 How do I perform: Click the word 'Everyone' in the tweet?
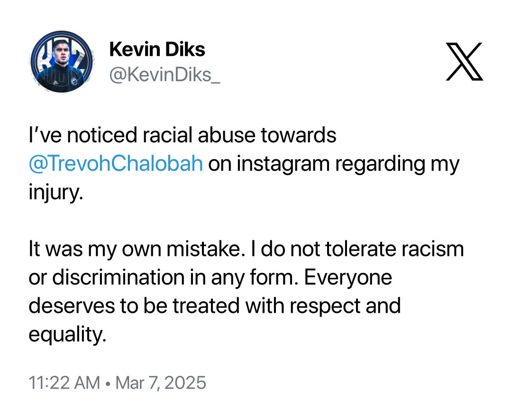348,278
